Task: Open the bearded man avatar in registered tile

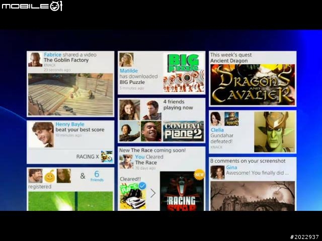Action: click(35, 176)
